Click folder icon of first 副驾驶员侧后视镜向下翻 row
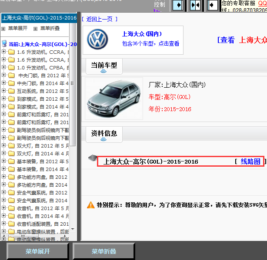Screen dimensions: 267x260 (x=11, y=130)
